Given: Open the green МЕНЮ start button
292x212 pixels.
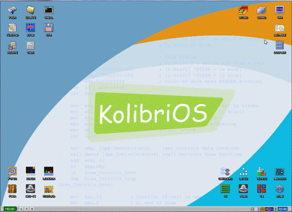Looking at the screenshot, I should coord(10,209).
